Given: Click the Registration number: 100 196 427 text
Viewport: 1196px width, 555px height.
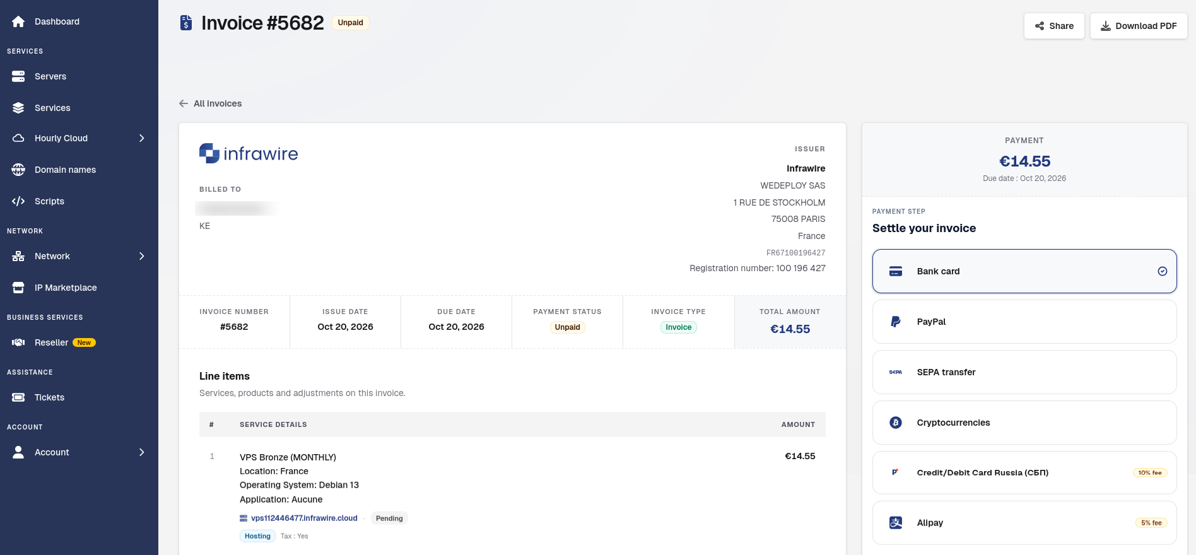Looking at the screenshot, I should [x=758, y=268].
